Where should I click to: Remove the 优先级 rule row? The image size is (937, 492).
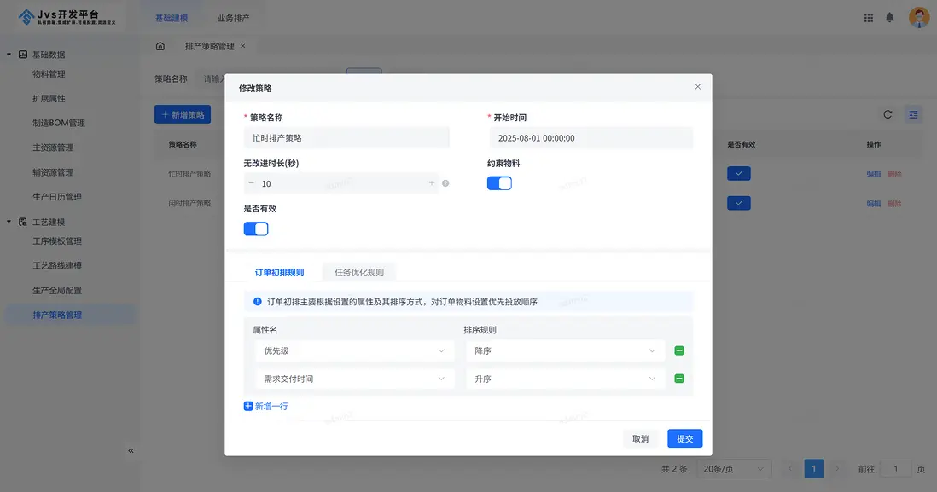(x=678, y=350)
